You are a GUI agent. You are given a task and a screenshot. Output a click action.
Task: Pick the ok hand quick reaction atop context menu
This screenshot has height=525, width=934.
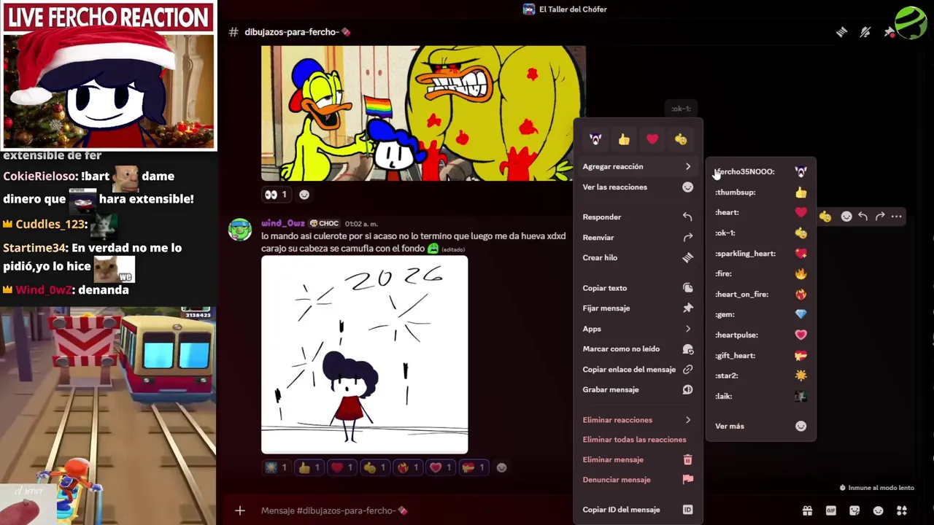coord(681,139)
